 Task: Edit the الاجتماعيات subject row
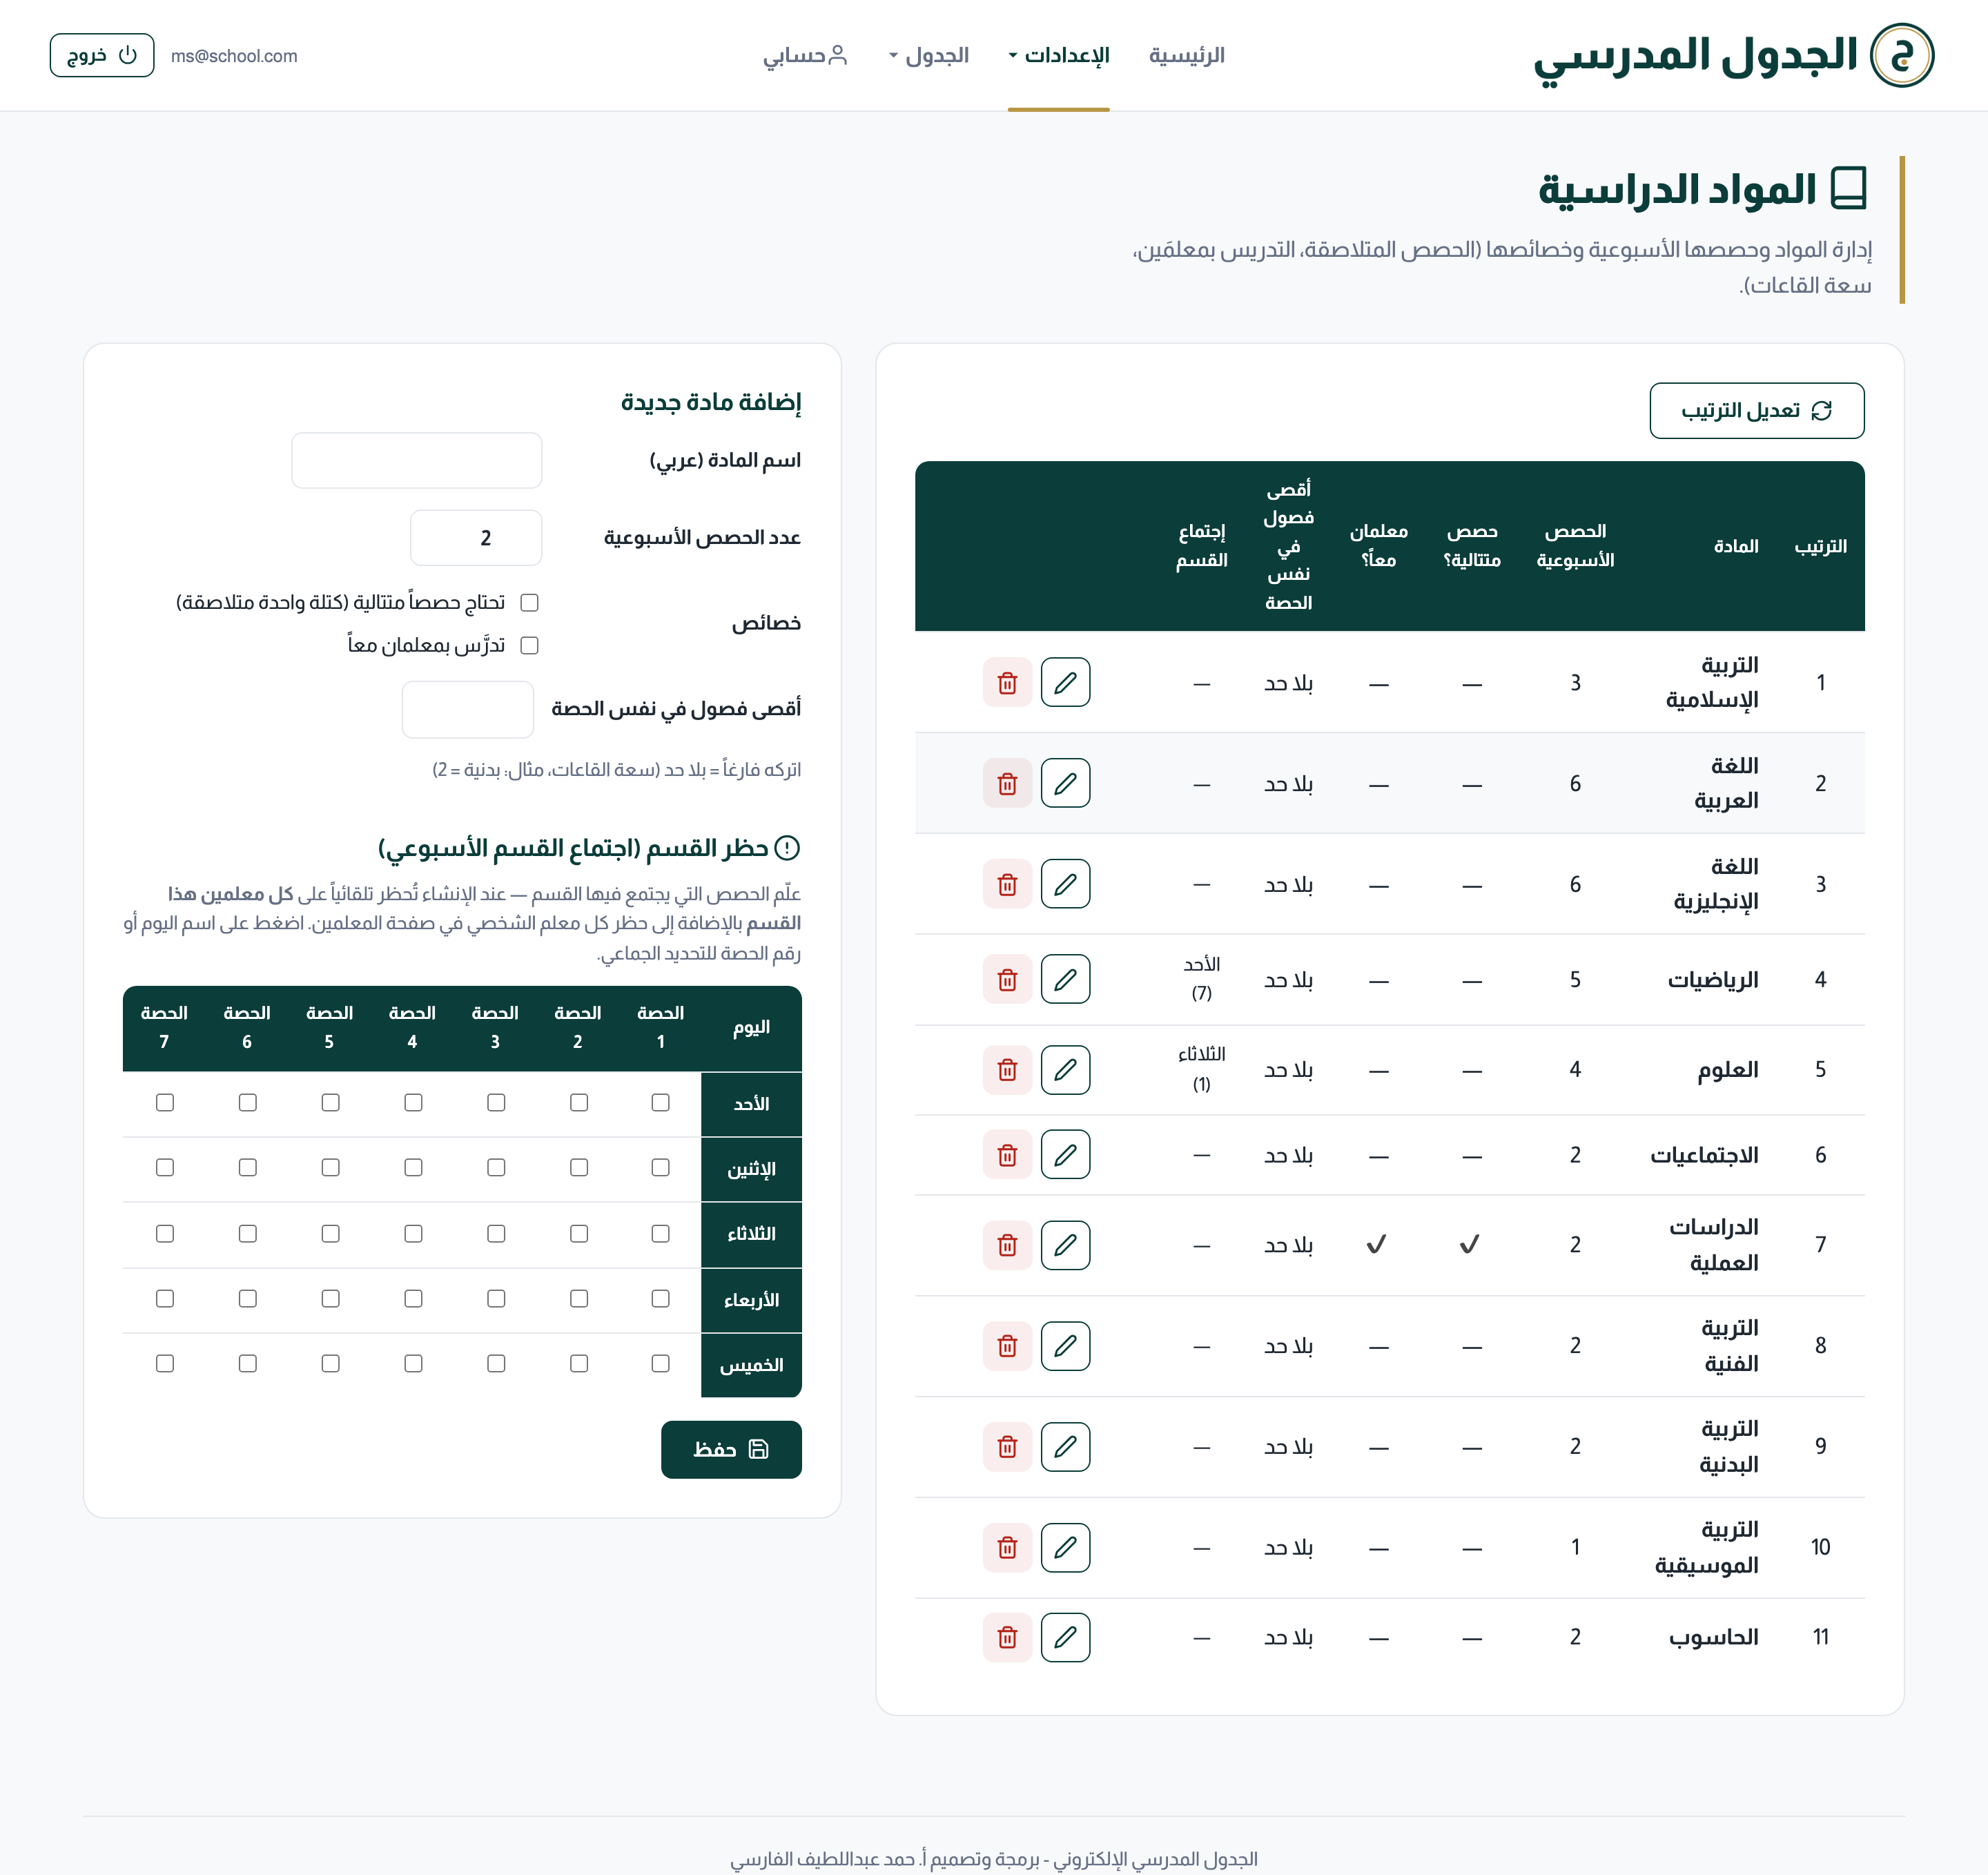point(1065,1155)
